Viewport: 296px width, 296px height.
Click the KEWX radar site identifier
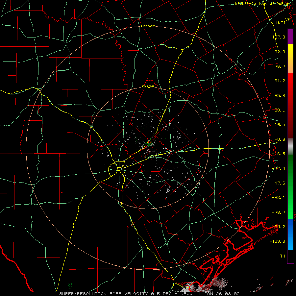pos(187,294)
